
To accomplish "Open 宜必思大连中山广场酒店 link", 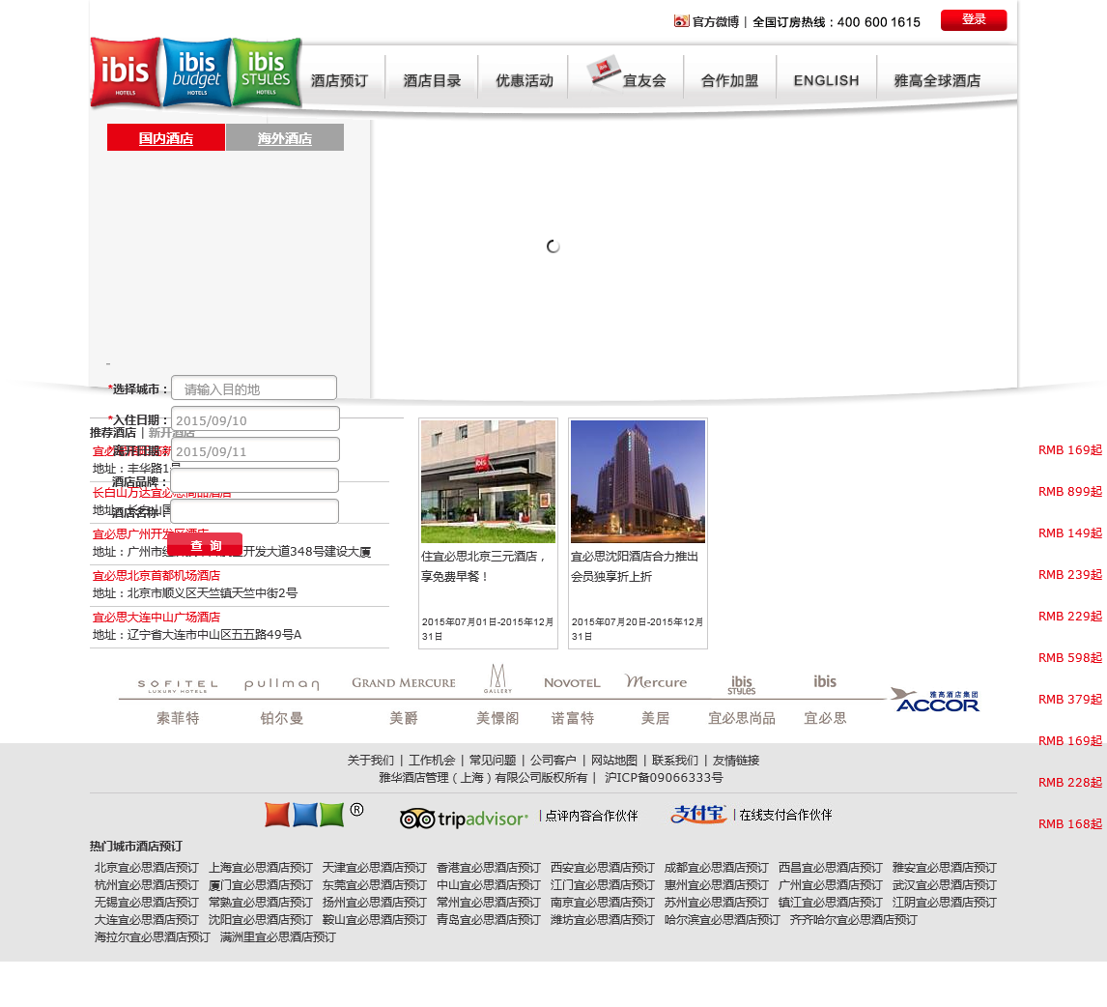I will (156, 618).
